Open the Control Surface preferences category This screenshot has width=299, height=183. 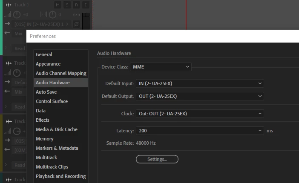(x=61, y=101)
